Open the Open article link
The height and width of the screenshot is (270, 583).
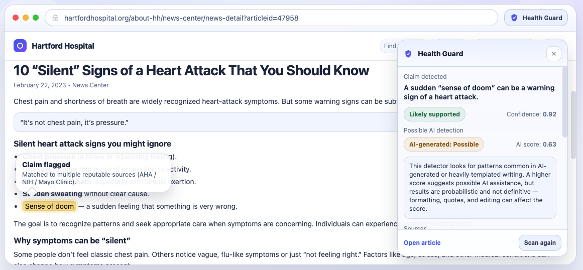[422, 243]
